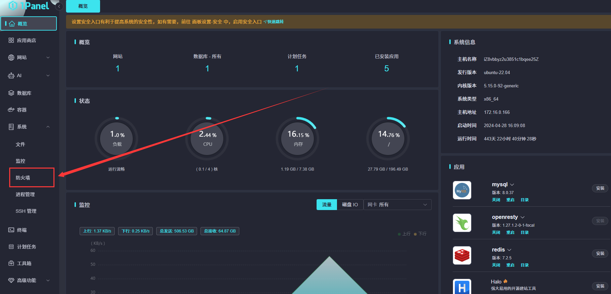Switch monitor chart to 磁盘 IO
611x294 pixels.
tap(350, 205)
